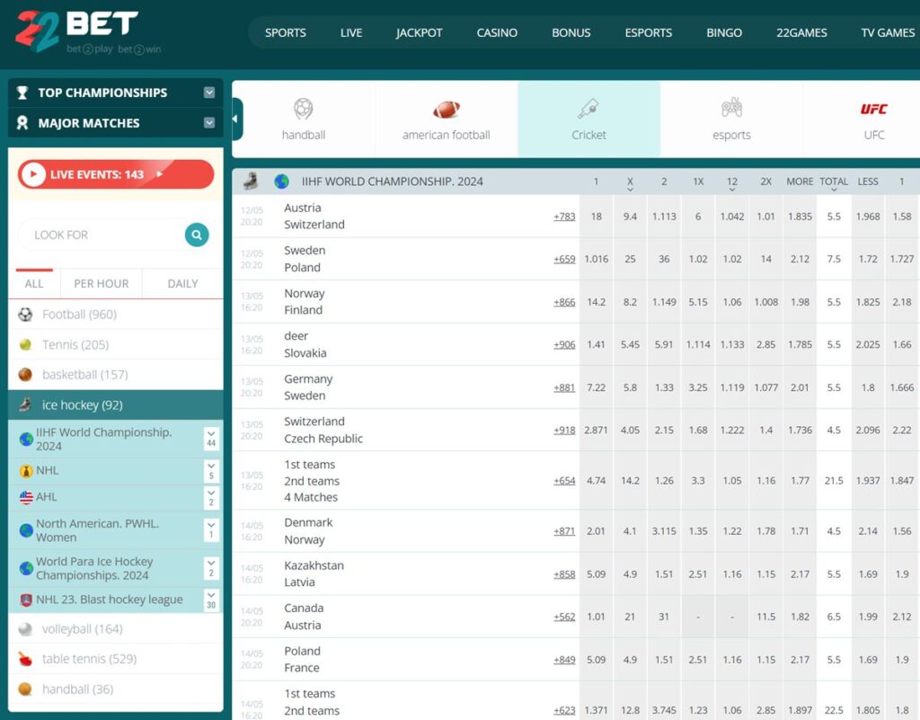Viewport: 920px width, 720px height.
Task: Click the handball icon in sidebar list
Action: coord(25,689)
